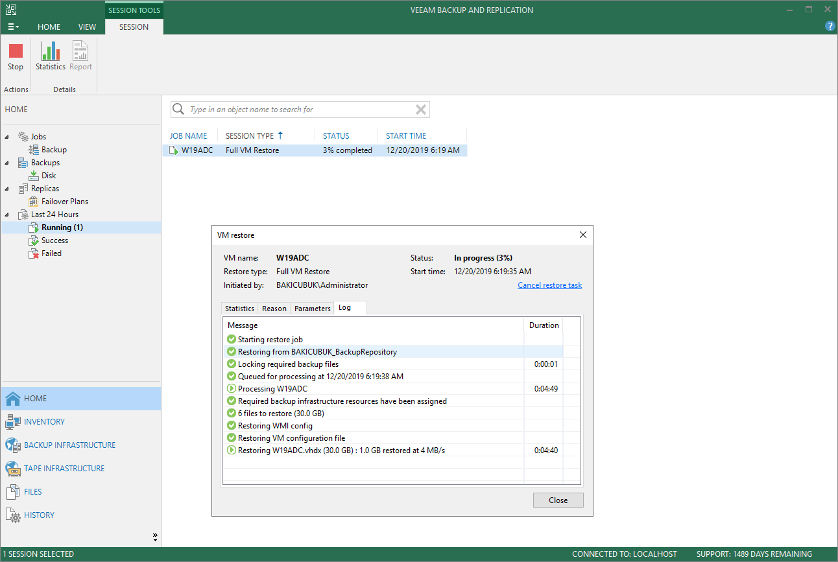Go to BACKUP INFRASTRUCTURE view
Viewport: 838px width, 562px height.
[81, 445]
